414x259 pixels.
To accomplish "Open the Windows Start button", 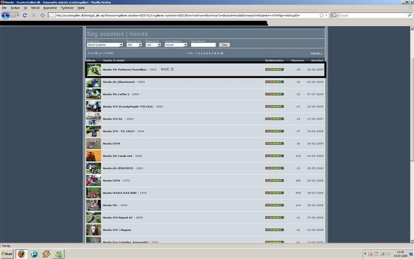I will point(7,254).
